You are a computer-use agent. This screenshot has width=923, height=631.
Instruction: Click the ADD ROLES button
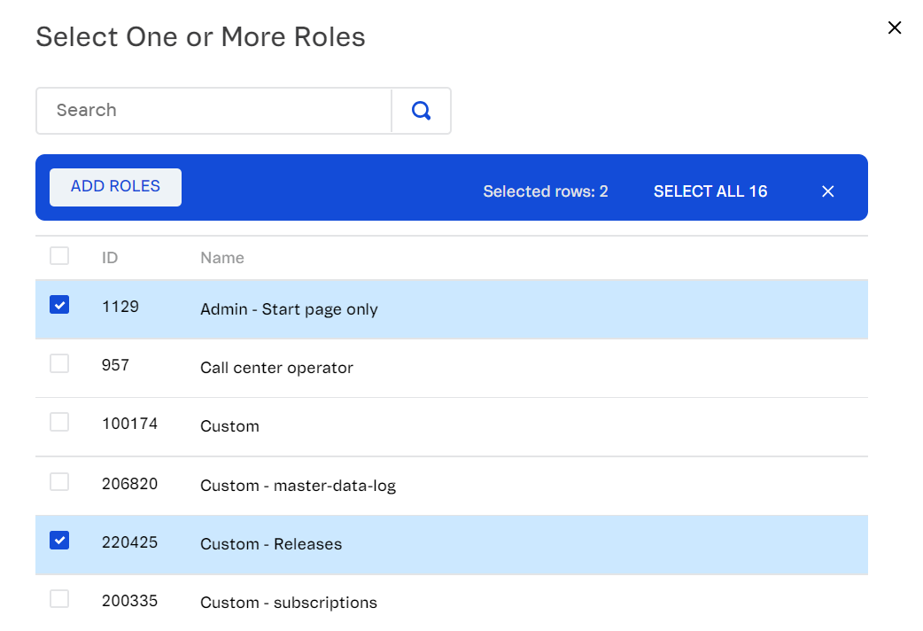click(115, 187)
